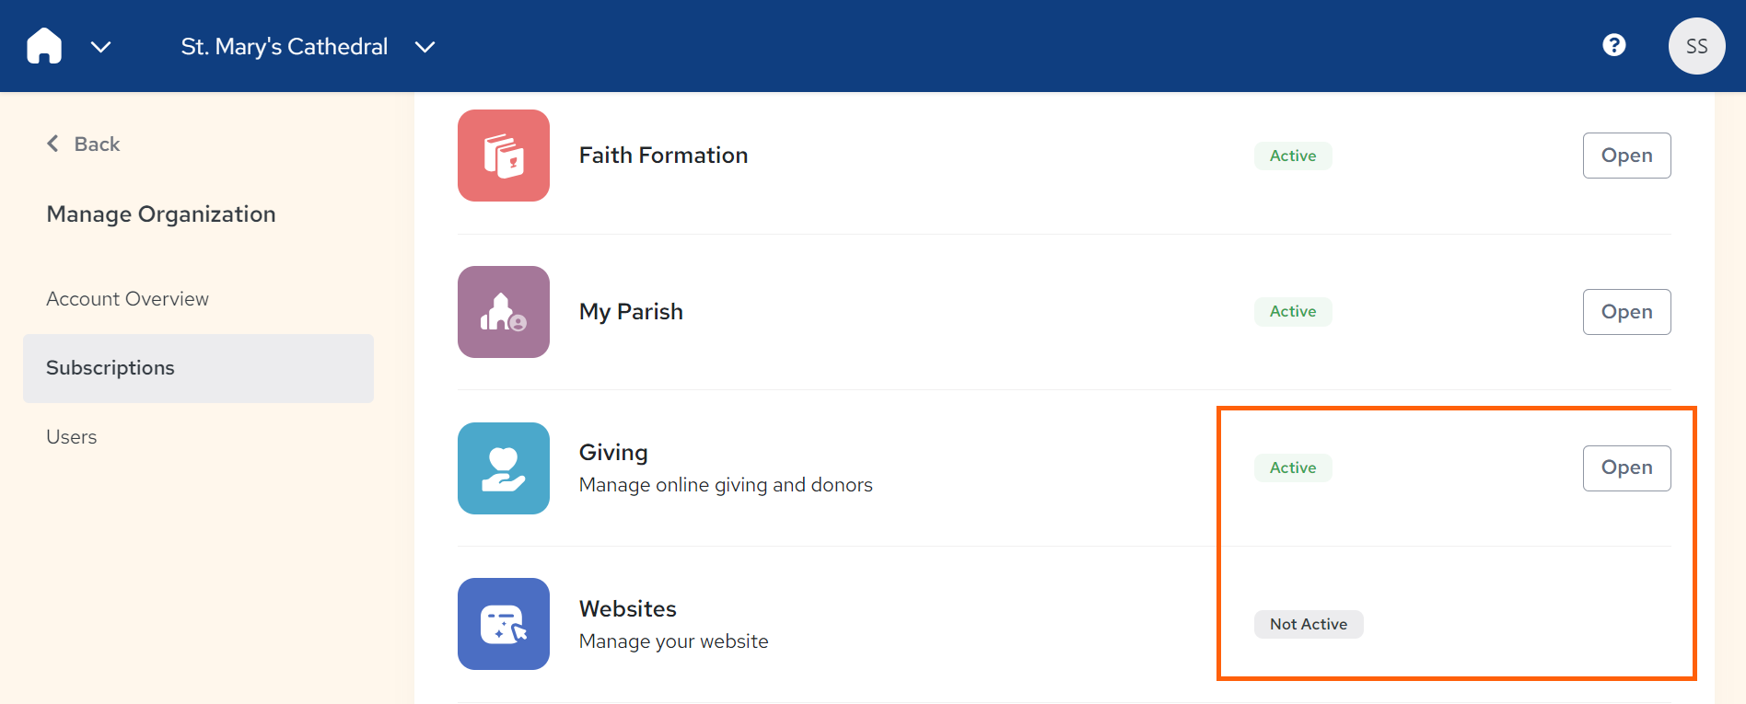
Task: Select Account Overview in sidebar
Action: pyautogui.click(x=127, y=299)
